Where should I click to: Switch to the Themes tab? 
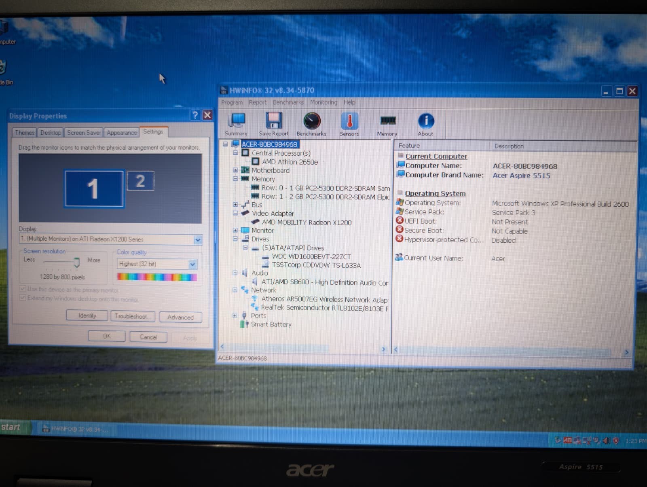(25, 133)
